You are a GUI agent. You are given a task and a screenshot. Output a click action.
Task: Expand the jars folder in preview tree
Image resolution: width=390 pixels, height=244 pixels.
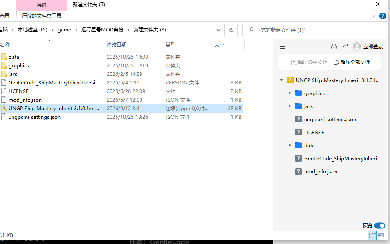290,106
